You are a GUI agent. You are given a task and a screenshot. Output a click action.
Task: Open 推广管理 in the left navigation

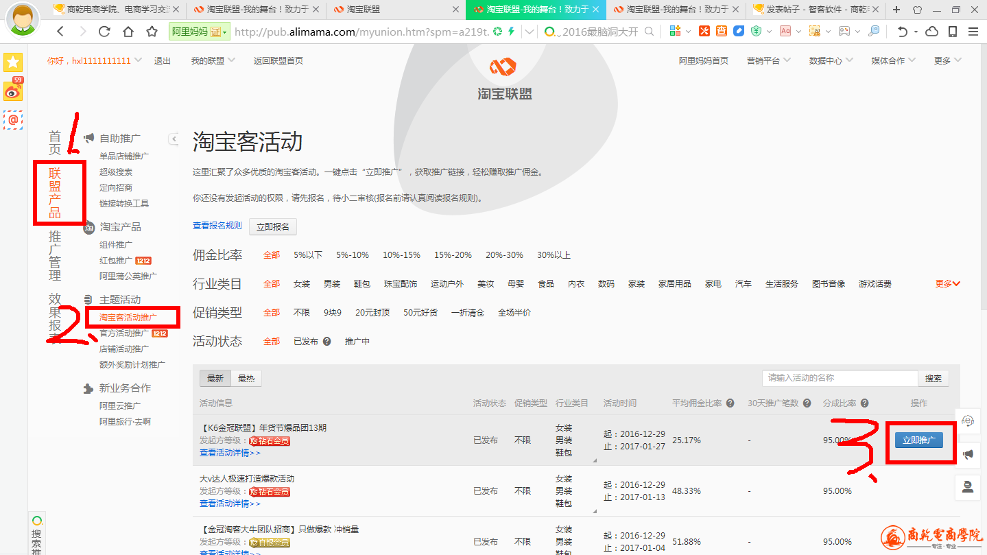55,256
